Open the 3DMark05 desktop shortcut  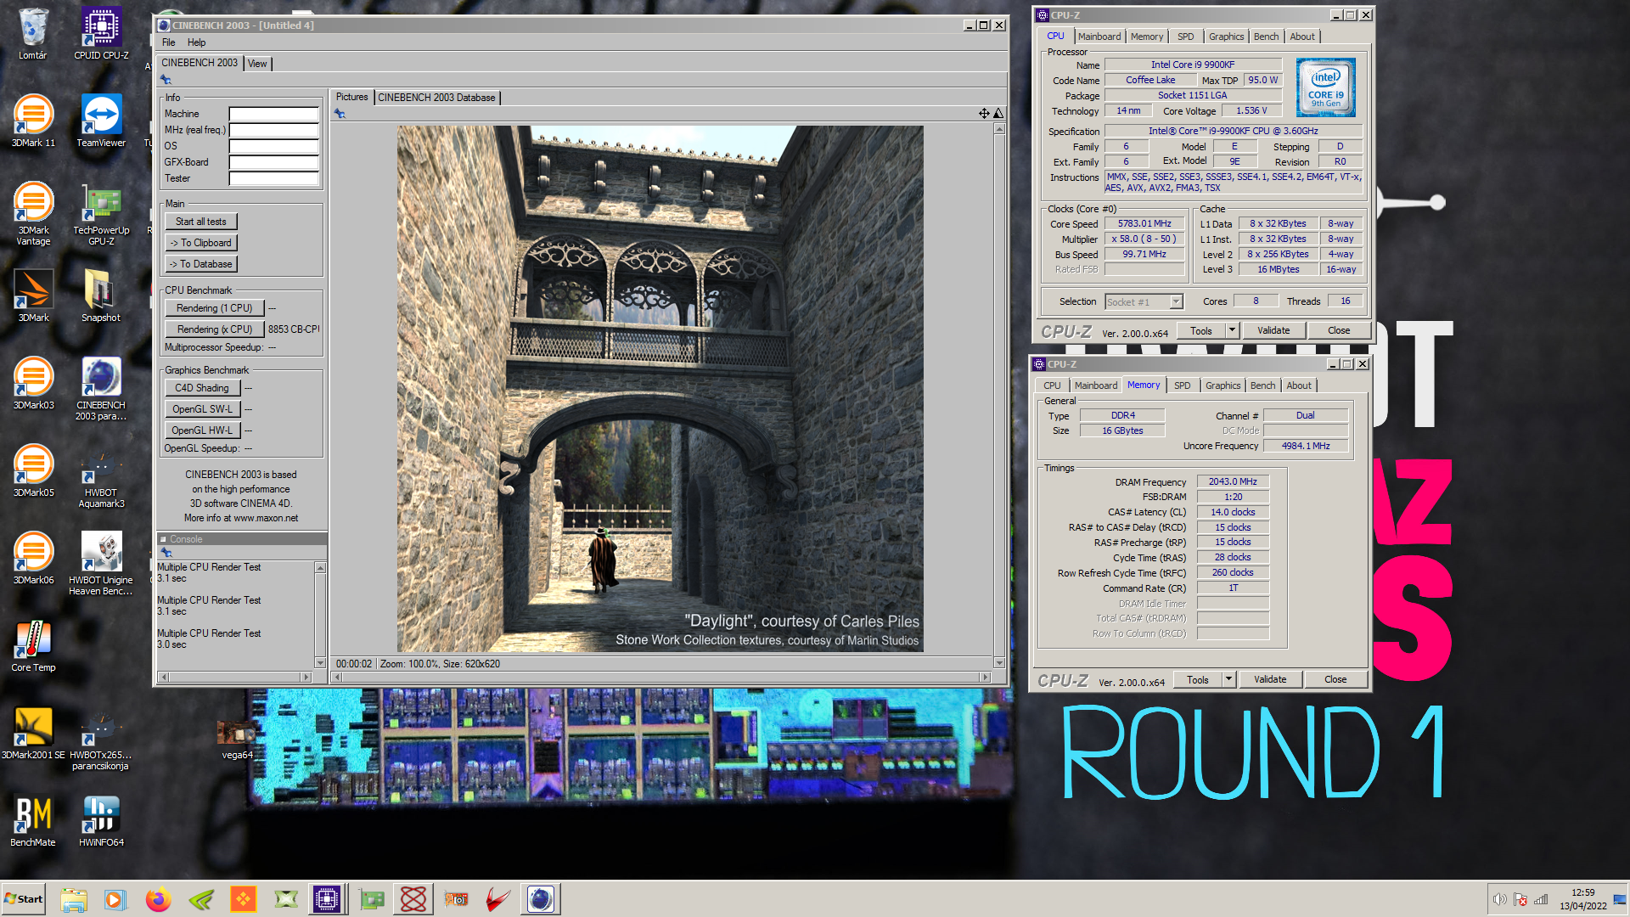pyautogui.click(x=33, y=471)
